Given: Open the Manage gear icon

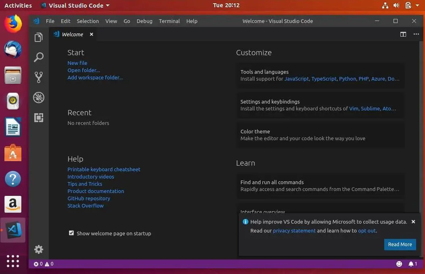Looking at the screenshot, I should point(38,249).
